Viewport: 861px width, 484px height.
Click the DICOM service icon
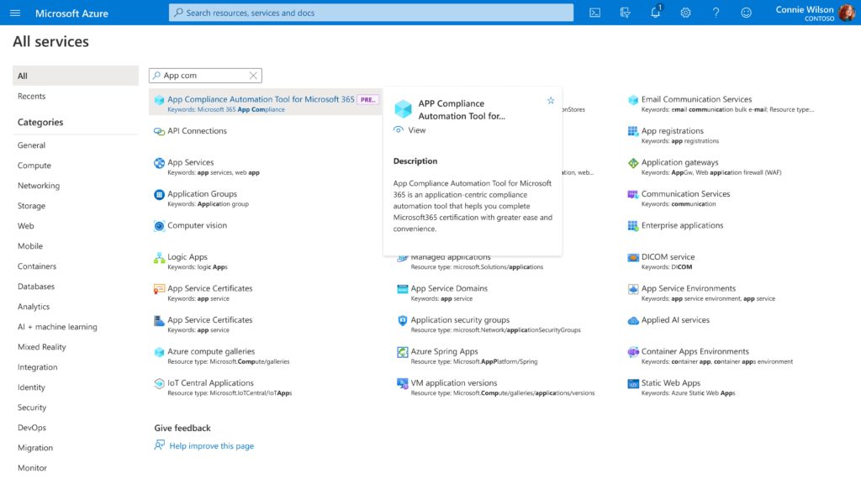632,256
